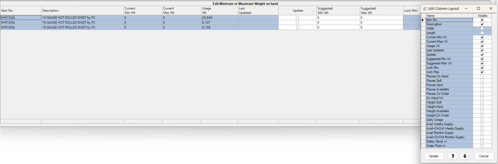Toggle Visible checkbox for Current Min Wt
Viewport: 498px width, 164px height.
(x=482, y=37)
